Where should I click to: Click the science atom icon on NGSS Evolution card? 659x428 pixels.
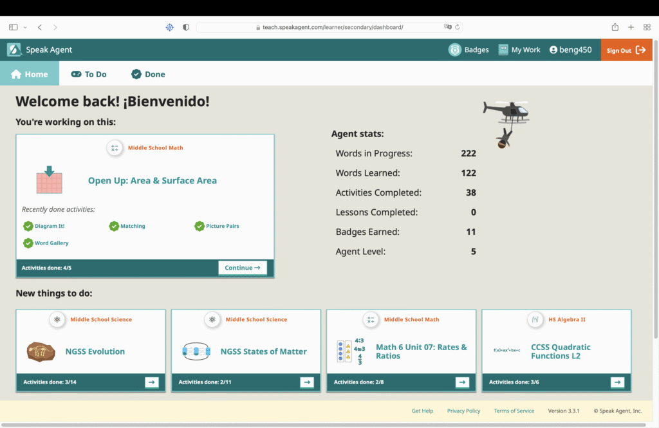coord(57,319)
